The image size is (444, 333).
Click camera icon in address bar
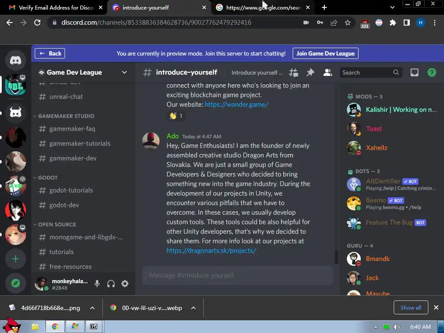click(306, 23)
